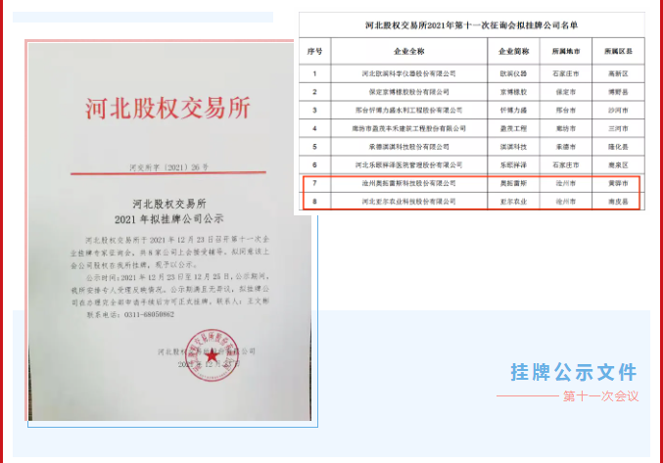Click the 隆化县 cell
The height and width of the screenshot is (463, 663).
coord(618,147)
